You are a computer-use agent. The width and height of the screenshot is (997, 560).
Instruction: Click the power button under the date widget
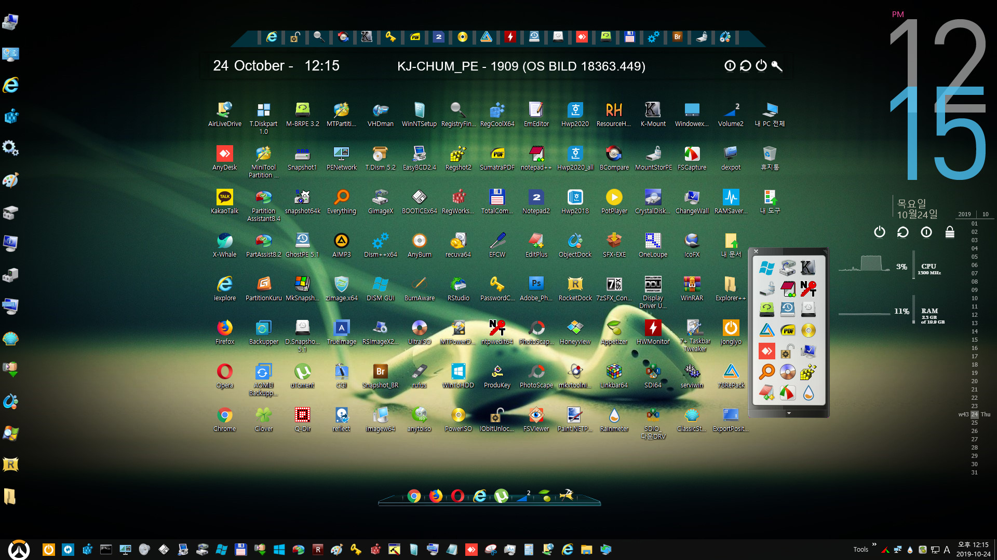[879, 232]
